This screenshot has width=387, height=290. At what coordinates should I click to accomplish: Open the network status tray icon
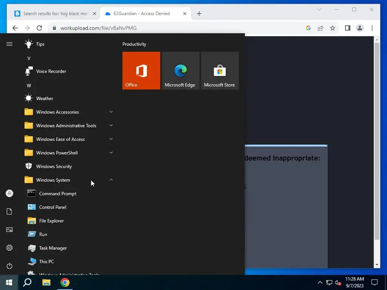point(329,282)
